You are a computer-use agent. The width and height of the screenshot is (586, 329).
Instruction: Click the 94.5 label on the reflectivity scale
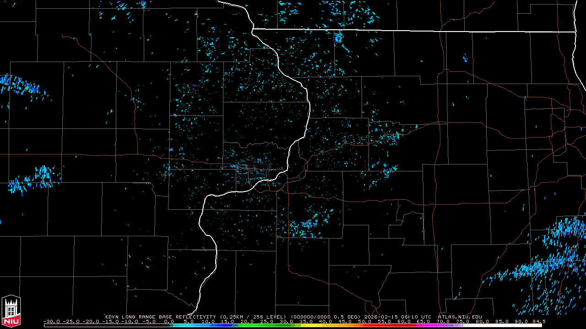point(538,321)
